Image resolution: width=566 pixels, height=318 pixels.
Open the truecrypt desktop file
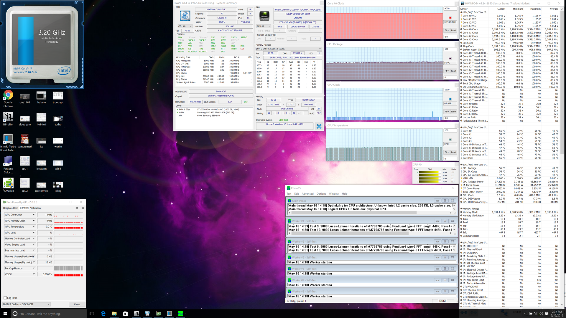58,98
